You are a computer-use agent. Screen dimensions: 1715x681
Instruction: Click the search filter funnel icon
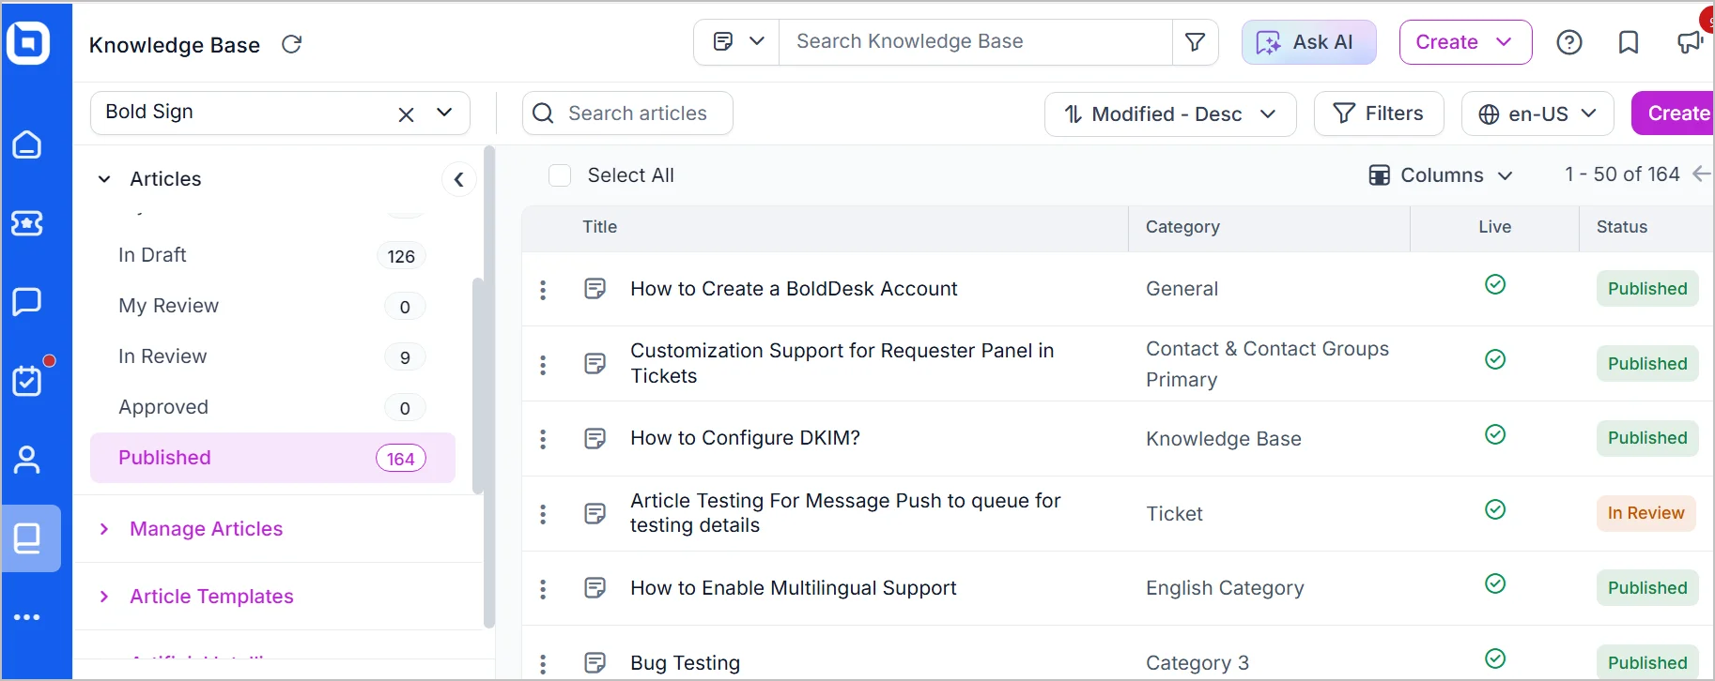pos(1196,42)
